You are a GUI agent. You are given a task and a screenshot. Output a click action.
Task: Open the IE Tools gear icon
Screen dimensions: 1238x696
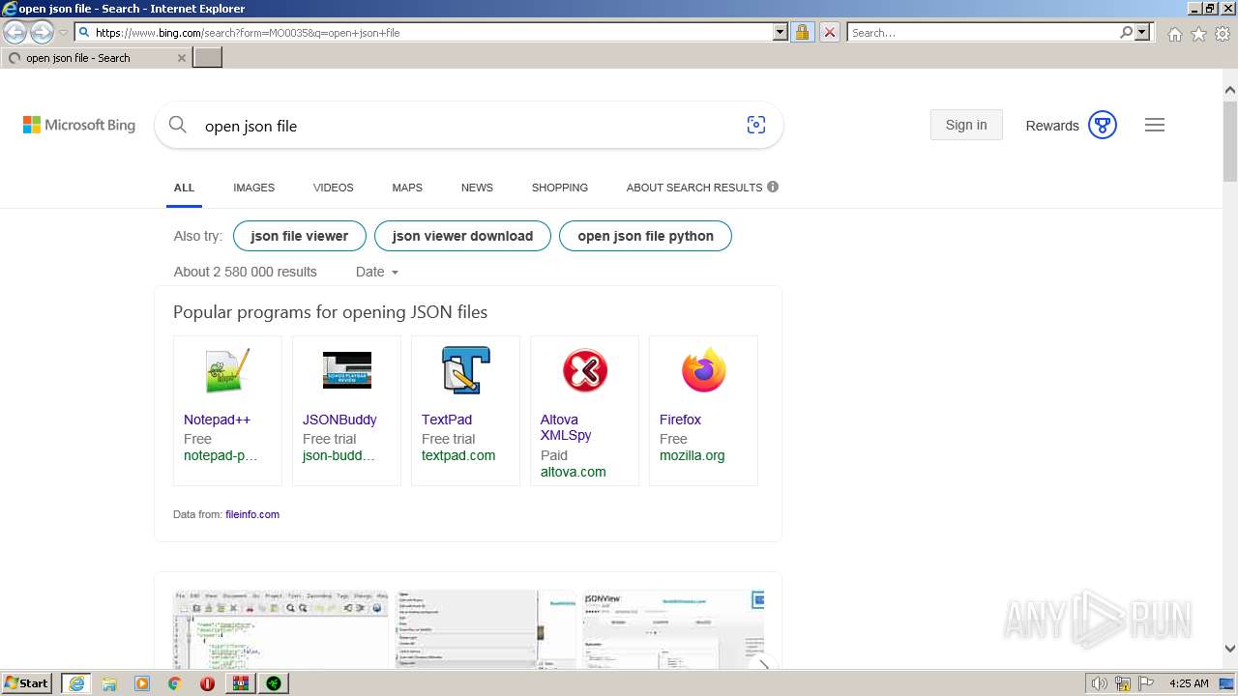click(1223, 34)
